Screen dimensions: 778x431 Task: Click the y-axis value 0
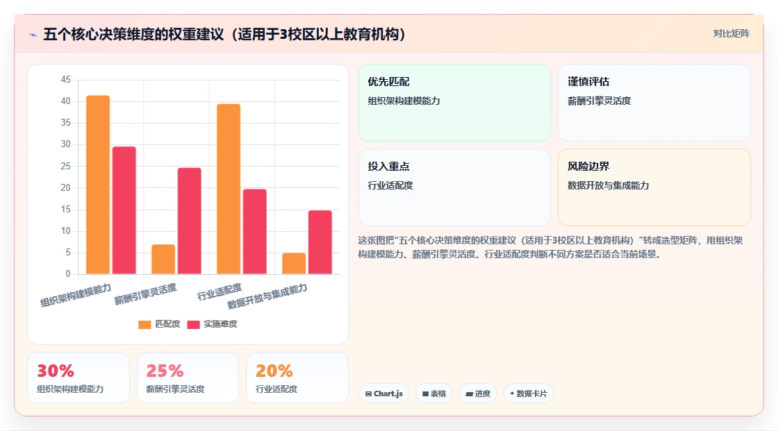click(x=68, y=273)
